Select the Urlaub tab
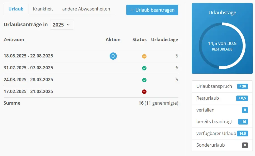 16,9
